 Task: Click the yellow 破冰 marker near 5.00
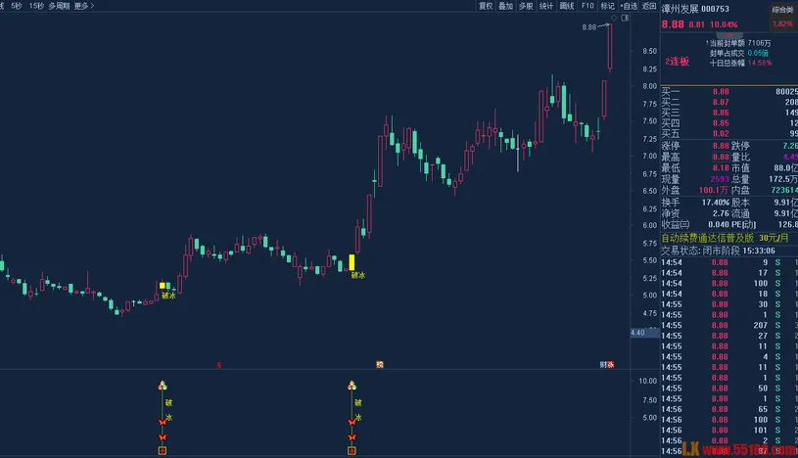164,287
